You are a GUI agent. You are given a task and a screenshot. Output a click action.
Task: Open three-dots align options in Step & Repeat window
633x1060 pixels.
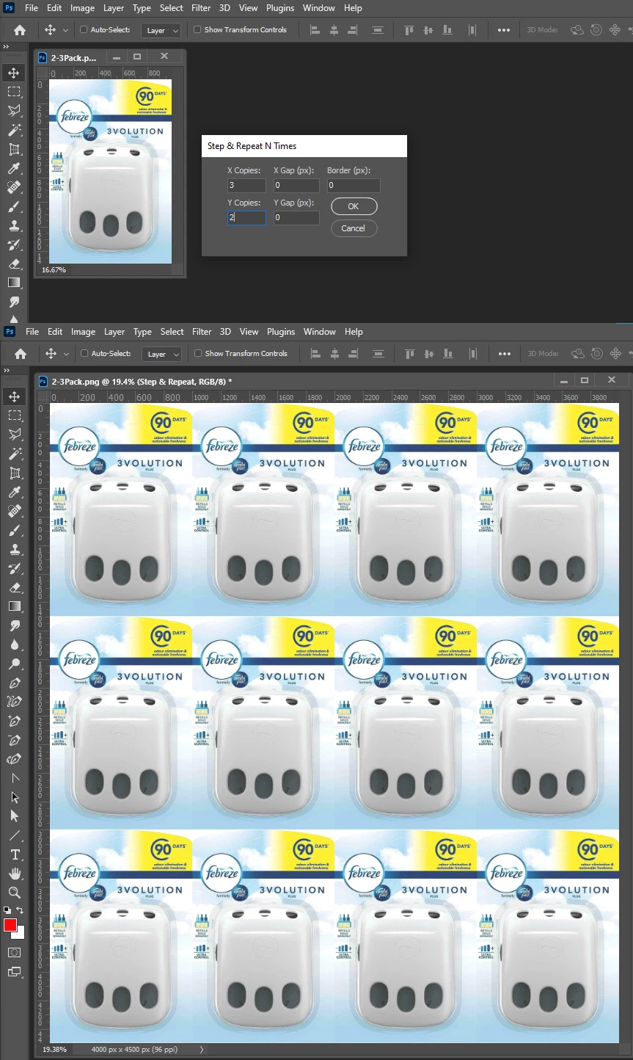point(504,30)
